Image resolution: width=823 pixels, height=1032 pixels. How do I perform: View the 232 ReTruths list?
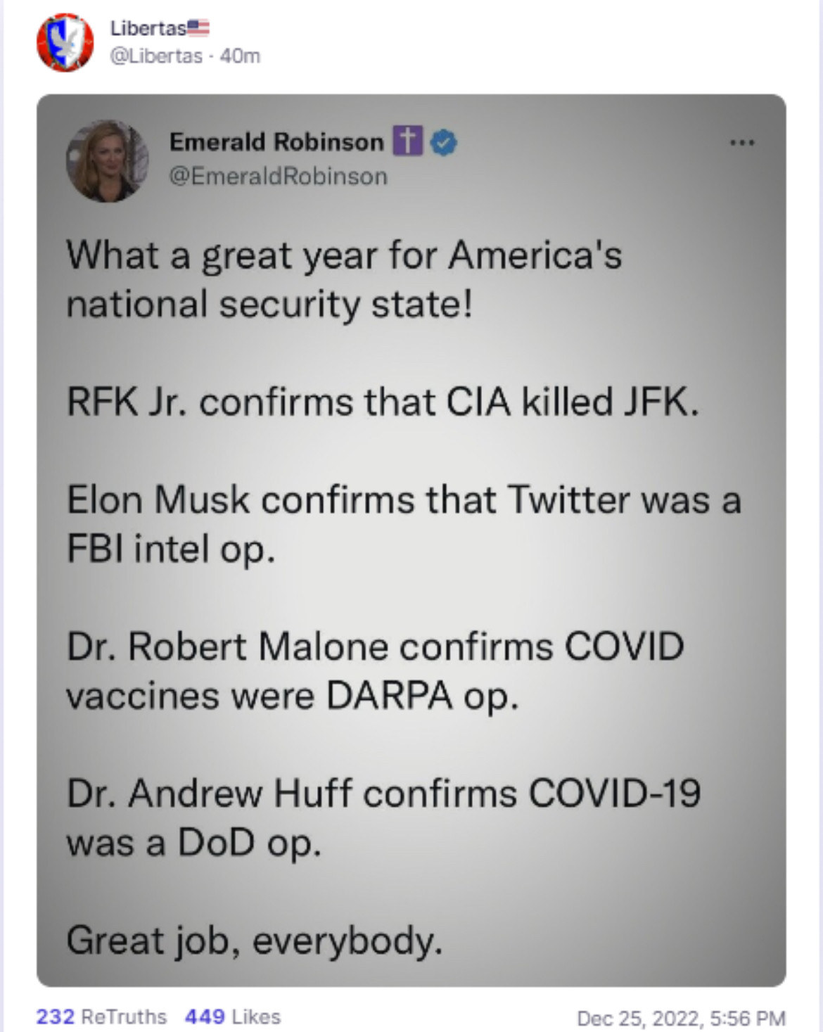pyautogui.click(x=101, y=1017)
